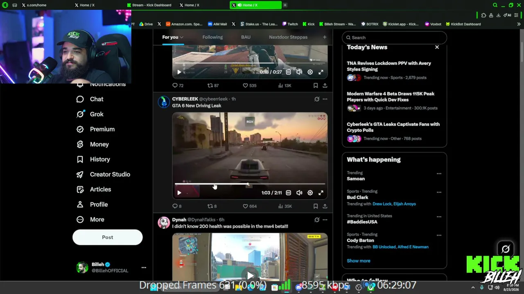Click the Post button
Image resolution: width=524 pixels, height=294 pixels.
point(108,237)
